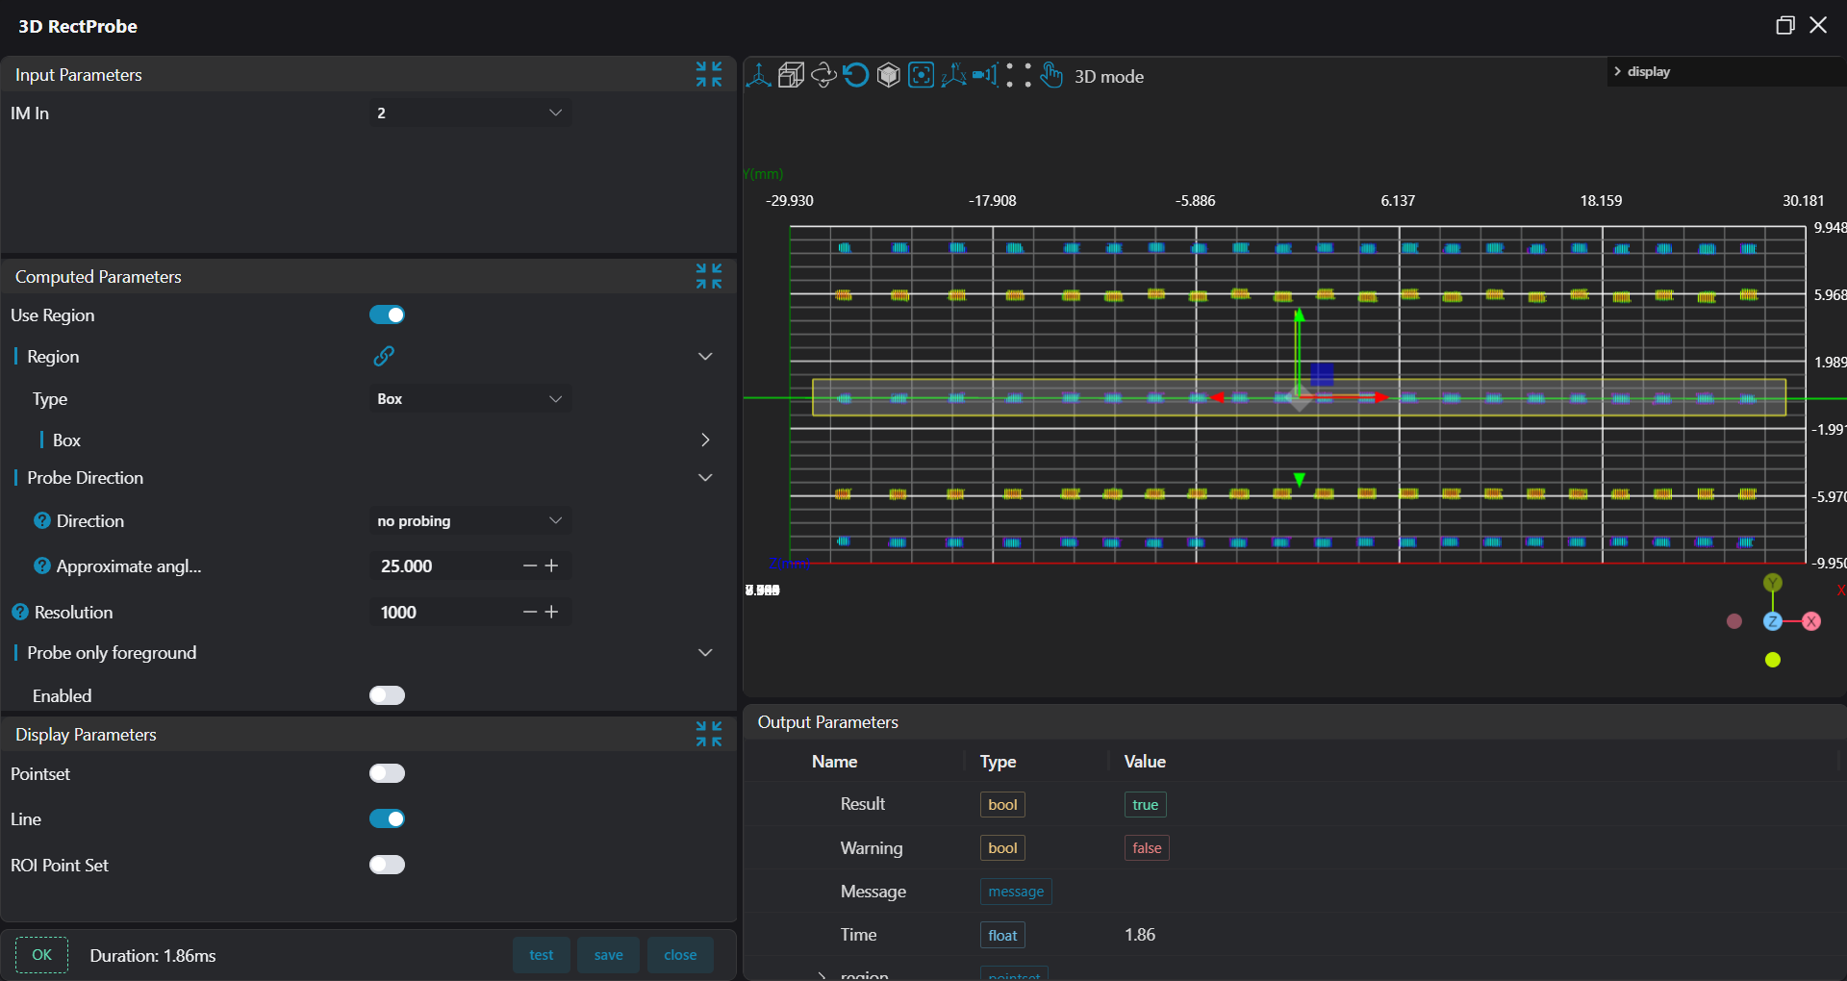1847x981 pixels.
Task: Click the save button
Action: (608, 955)
